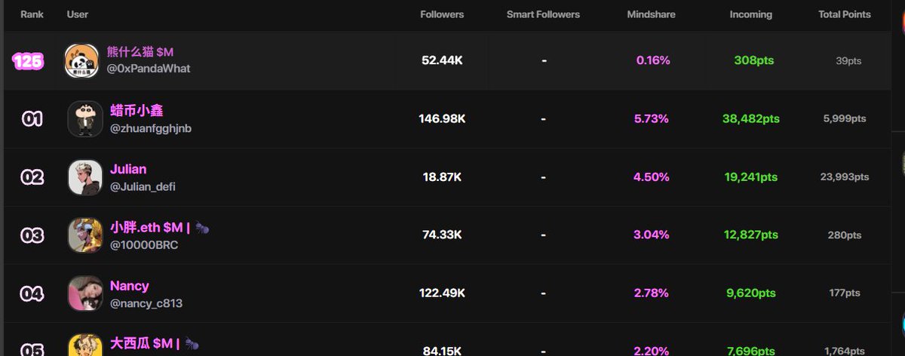Sort by the Followers column header
Image resolution: width=905 pixels, height=356 pixels.
pyautogui.click(x=442, y=14)
